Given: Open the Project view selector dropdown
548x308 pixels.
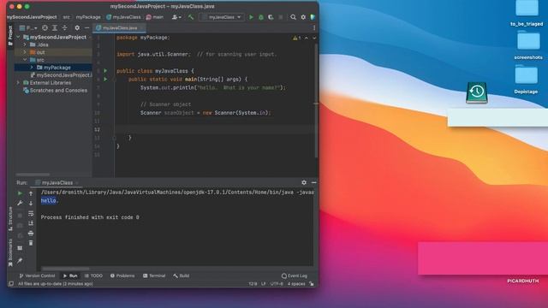Looking at the screenshot, I should (x=28, y=28).
